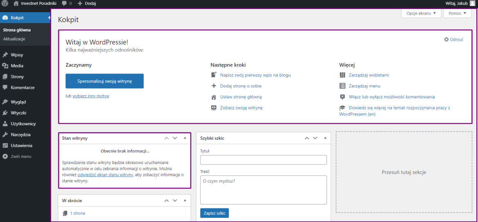This screenshot has width=478, height=222.
Task: Click Spersonalizuj swoją witrynę button
Action: tap(104, 81)
